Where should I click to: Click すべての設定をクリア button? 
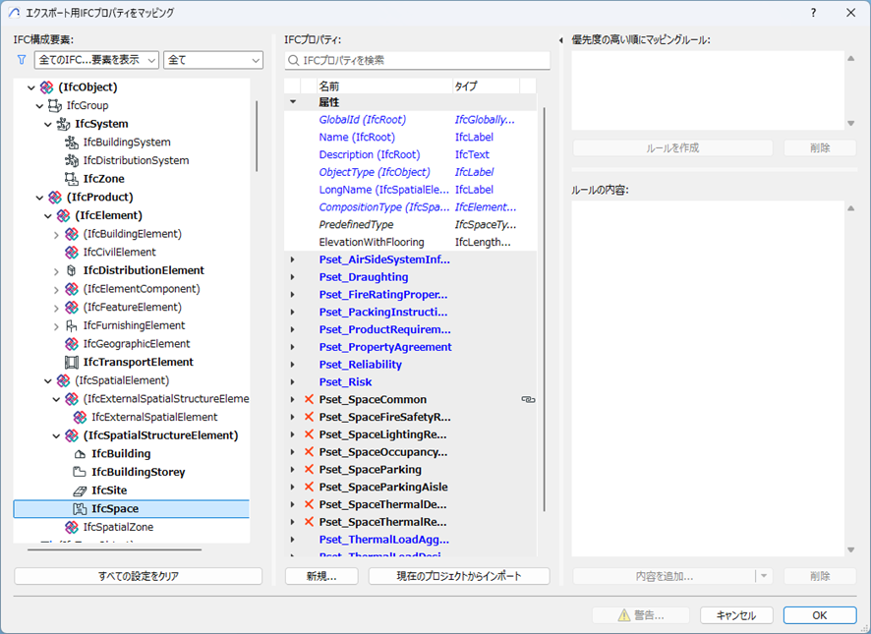click(x=138, y=576)
